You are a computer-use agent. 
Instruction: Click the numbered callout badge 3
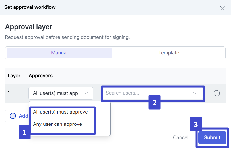196,124
